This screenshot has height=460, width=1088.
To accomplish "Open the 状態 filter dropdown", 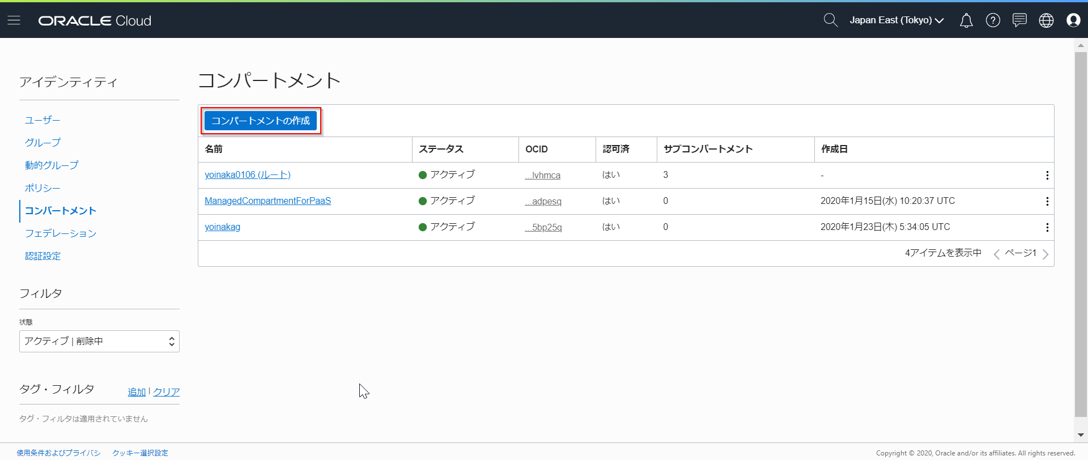I will (x=99, y=341).
